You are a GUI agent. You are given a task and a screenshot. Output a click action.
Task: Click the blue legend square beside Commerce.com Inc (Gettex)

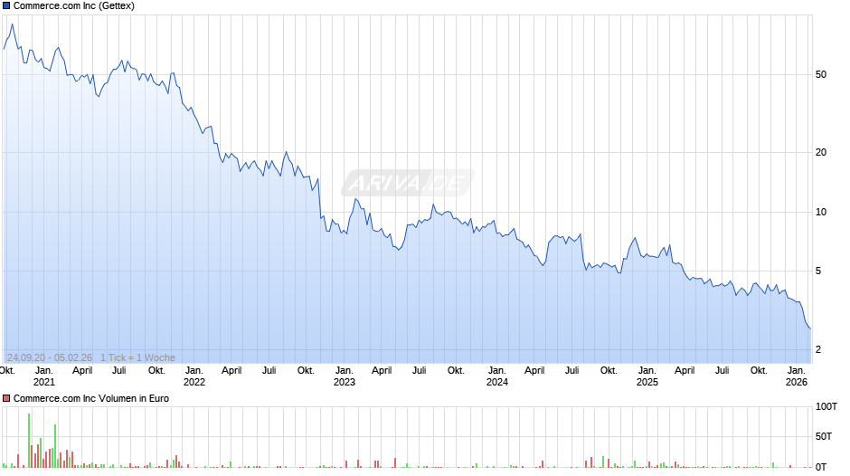[6, 6]
